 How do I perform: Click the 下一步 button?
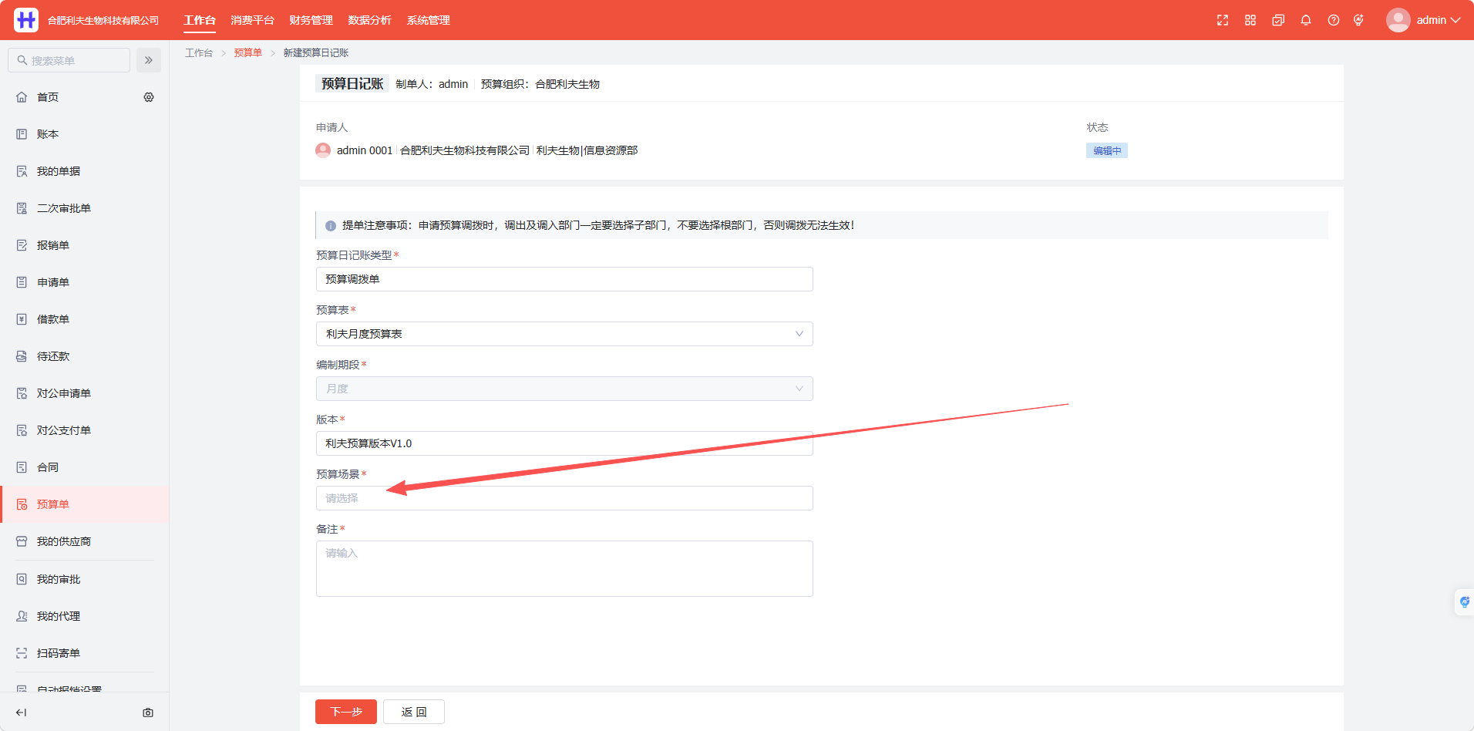[346, 712]
